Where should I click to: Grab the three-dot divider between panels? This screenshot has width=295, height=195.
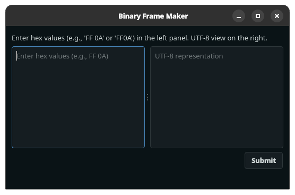[147, 97]
